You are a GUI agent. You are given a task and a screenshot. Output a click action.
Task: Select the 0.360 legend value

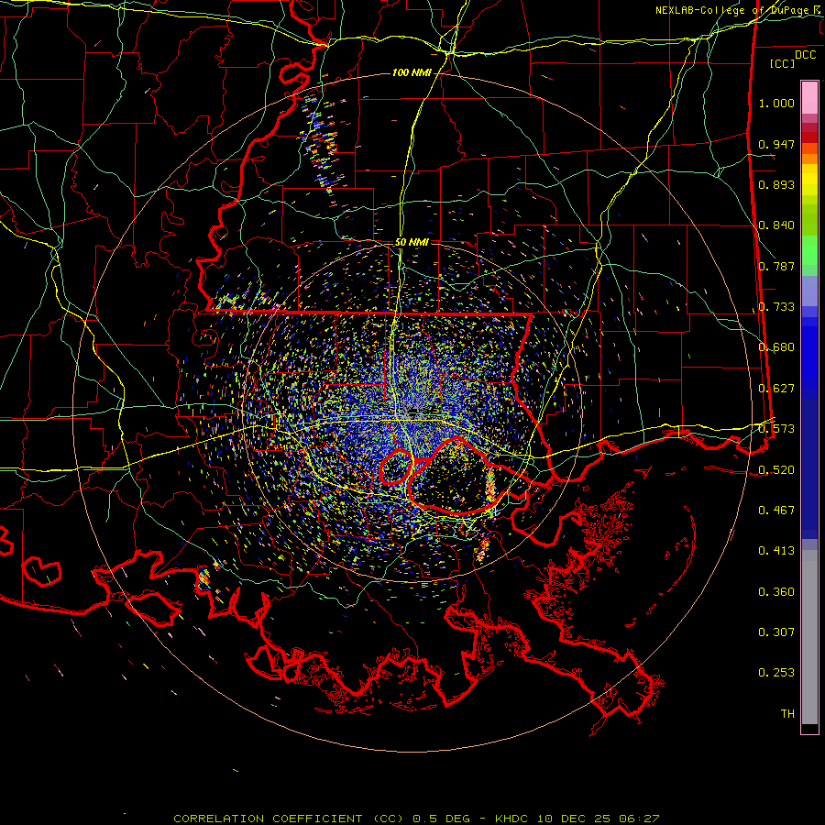[x=776, y=592]
